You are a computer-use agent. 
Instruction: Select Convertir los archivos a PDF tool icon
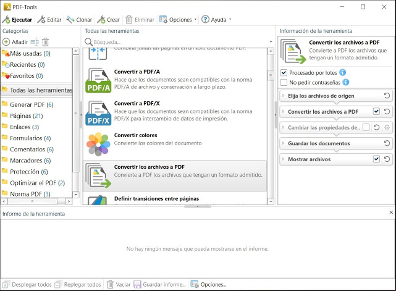click(98, 175)
